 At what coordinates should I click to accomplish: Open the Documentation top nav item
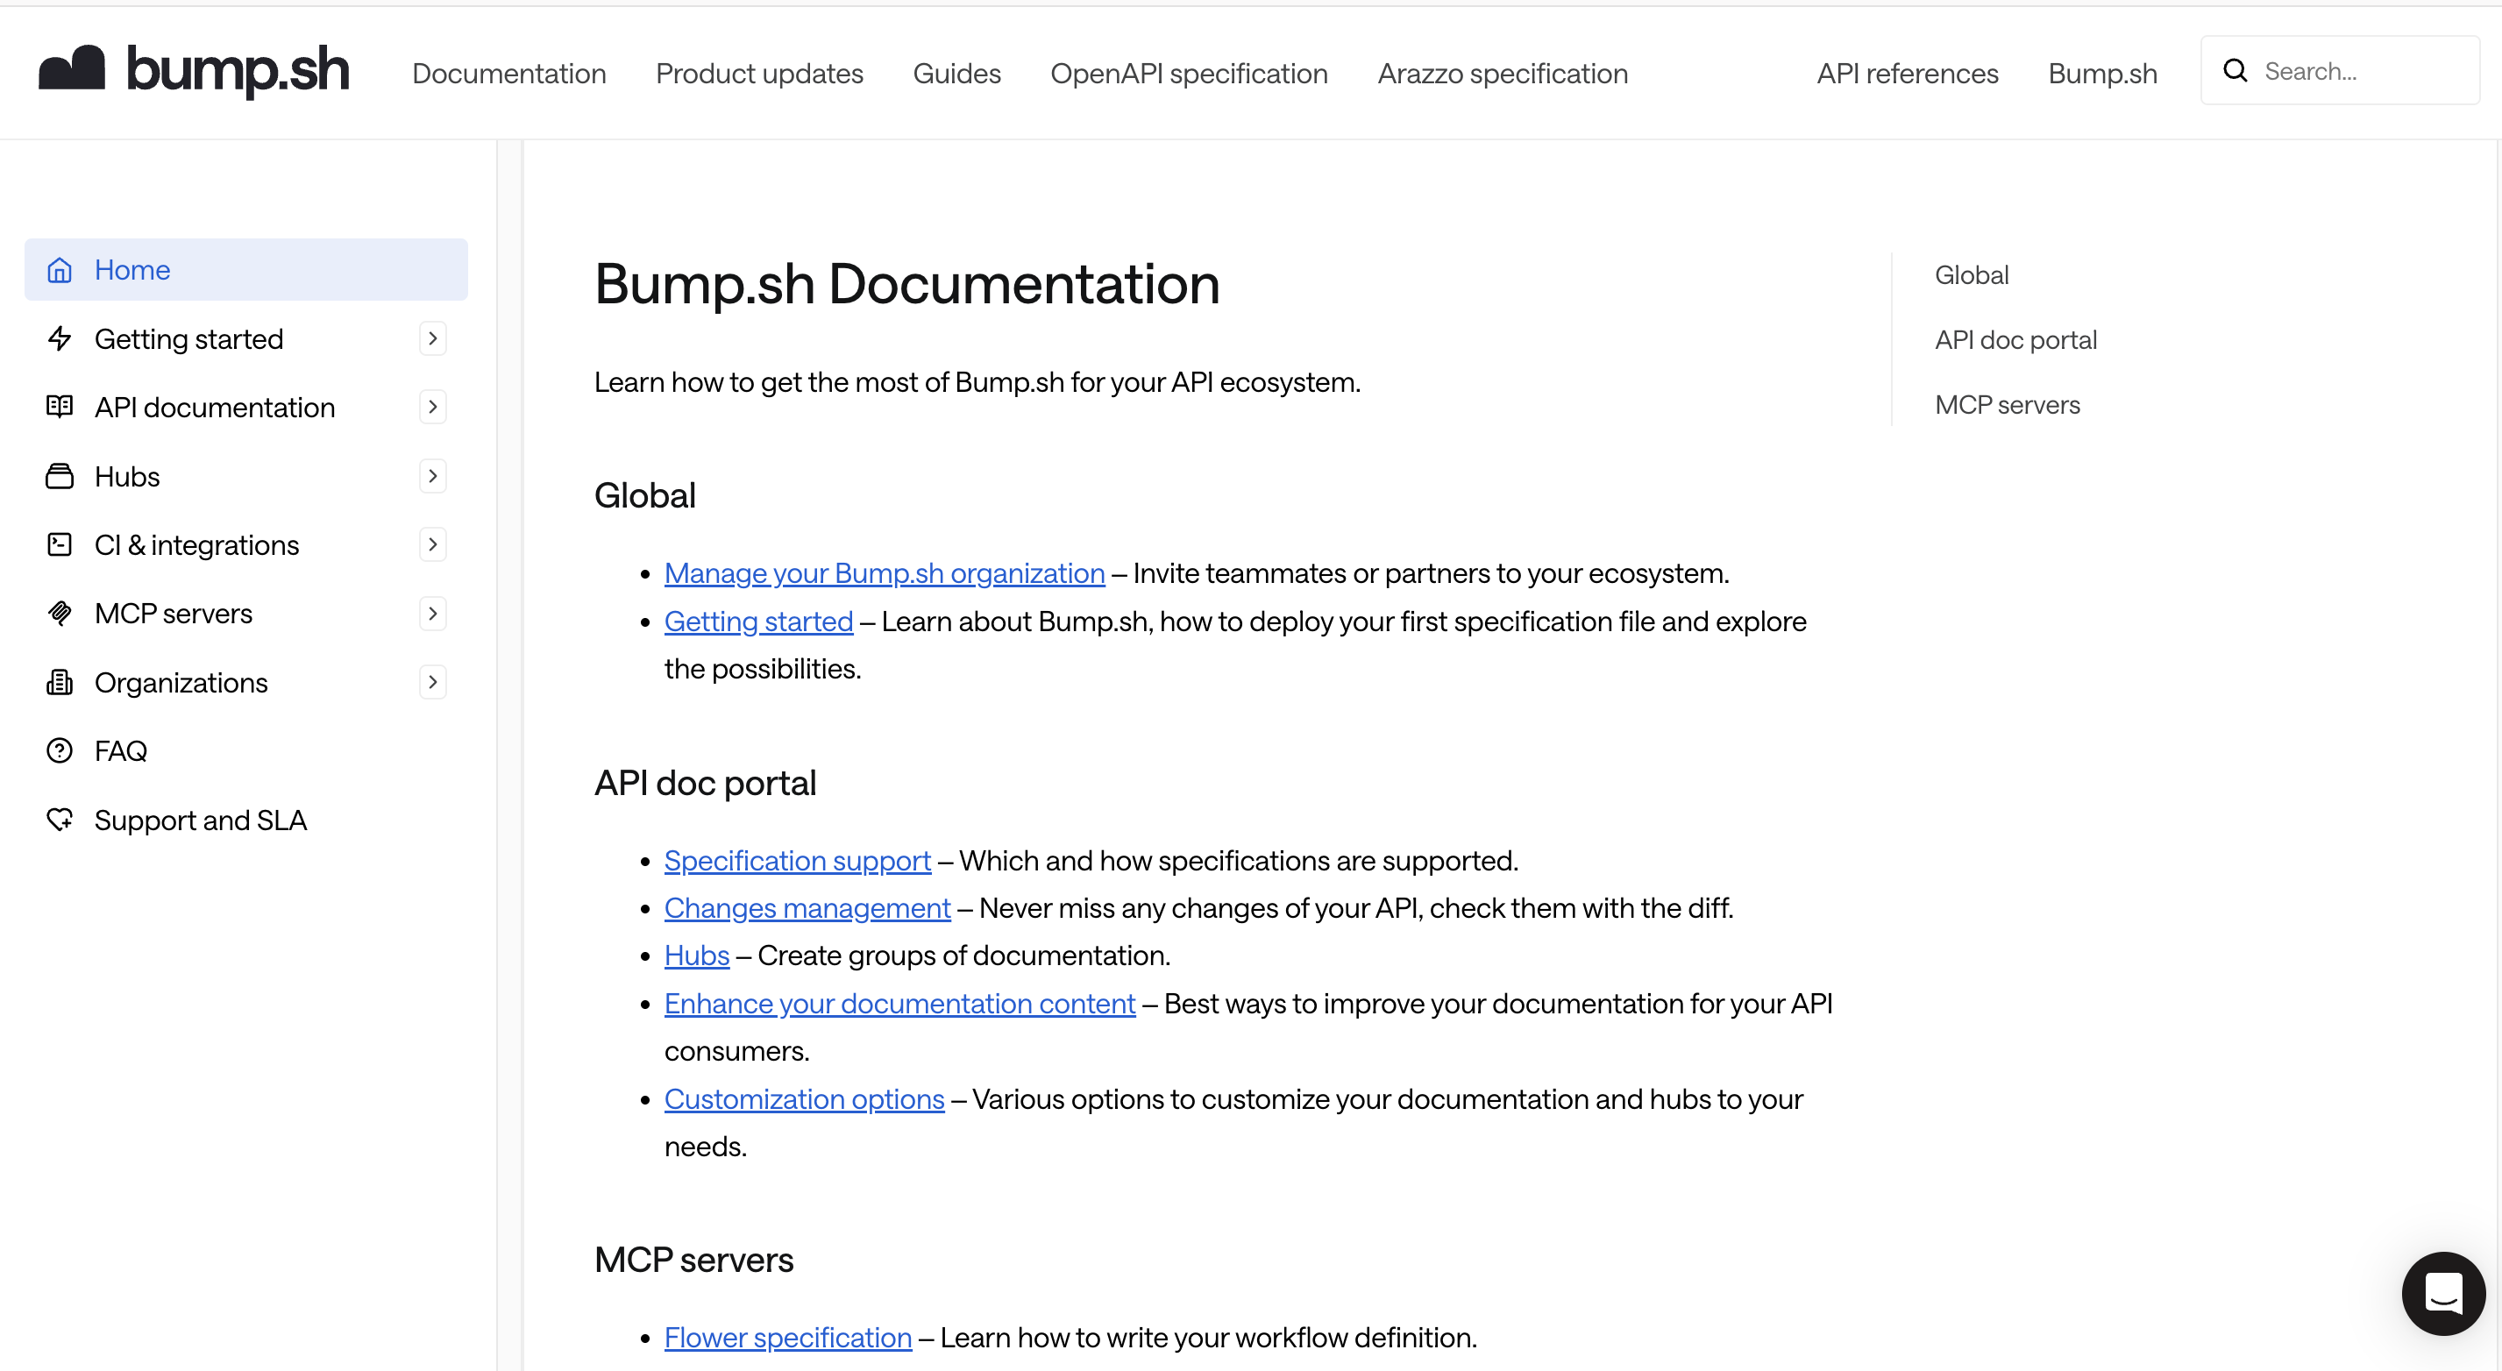509,73
